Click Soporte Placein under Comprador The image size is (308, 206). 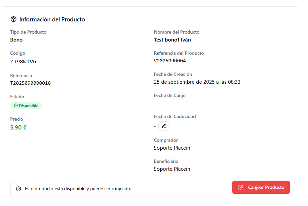click(x=172, y=148)
